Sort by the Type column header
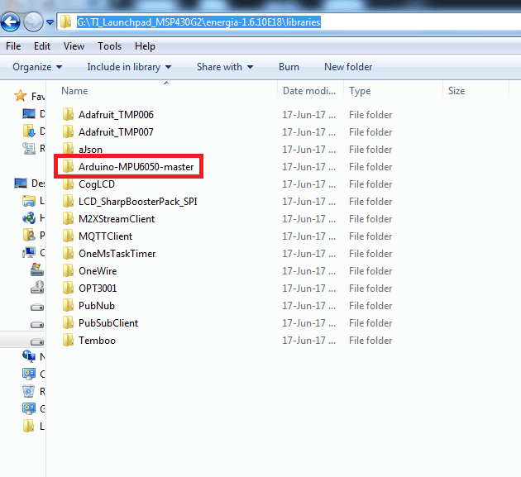Screen dimensions: 521x477 (x=360, y=91)
